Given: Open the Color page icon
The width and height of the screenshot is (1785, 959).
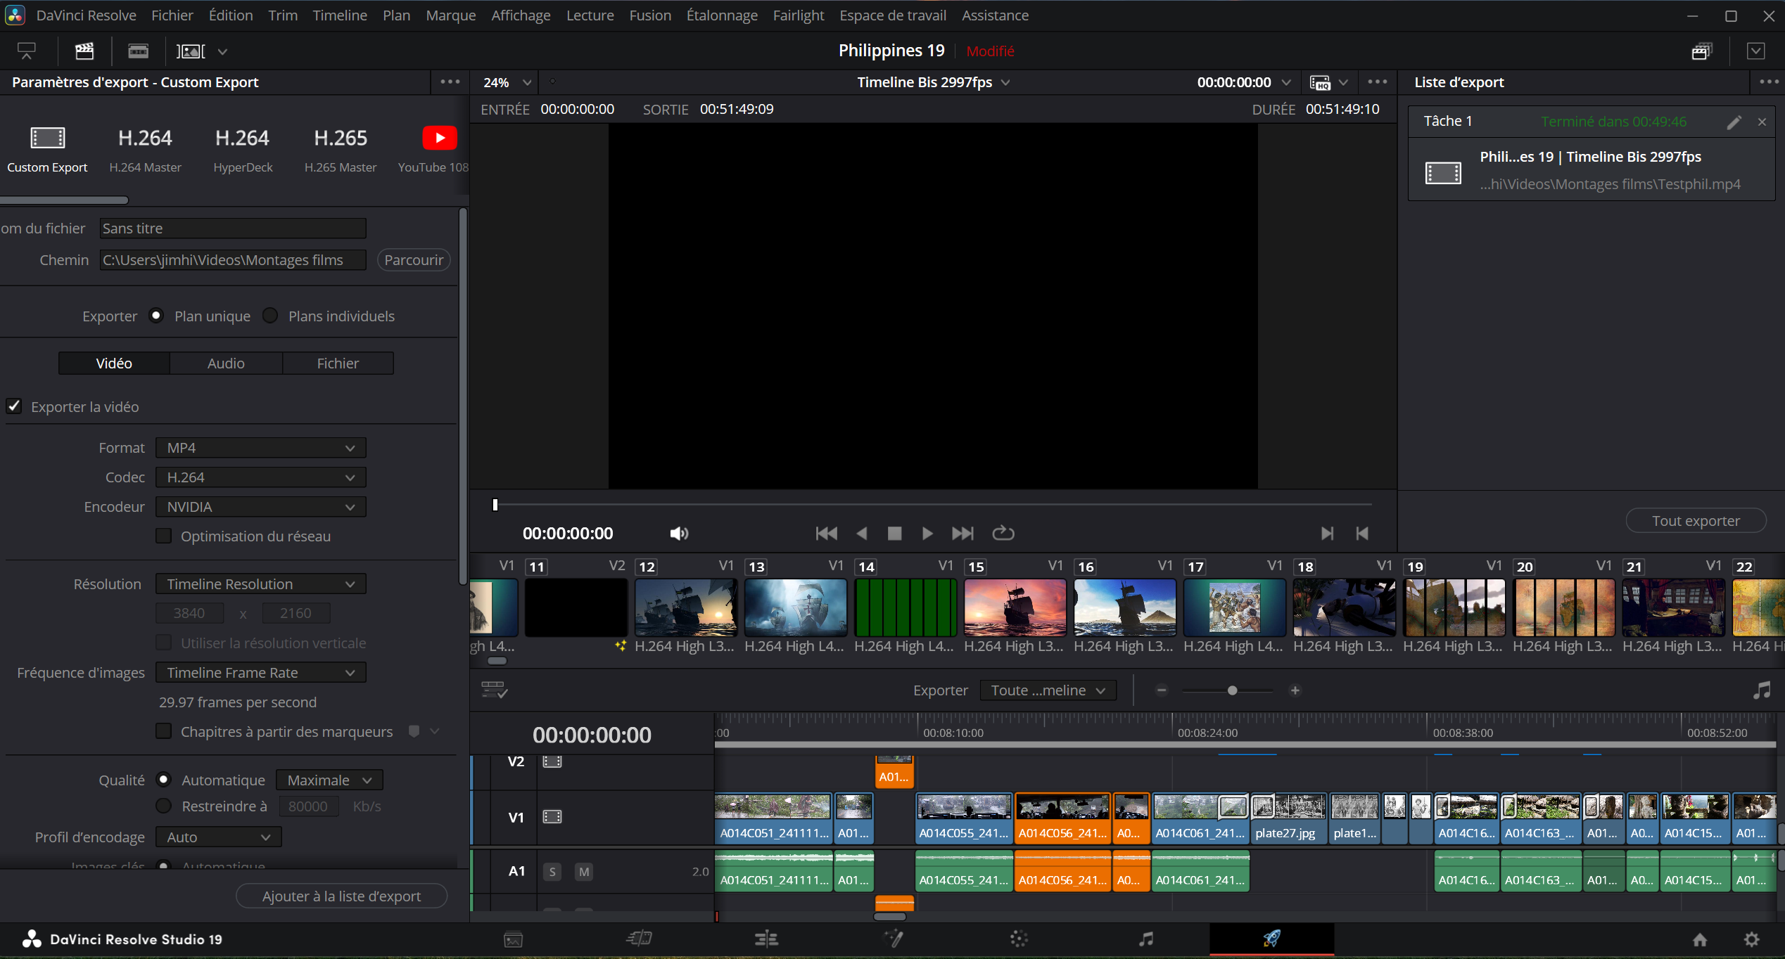Looking at the screenshot, I should point(1019,939).
